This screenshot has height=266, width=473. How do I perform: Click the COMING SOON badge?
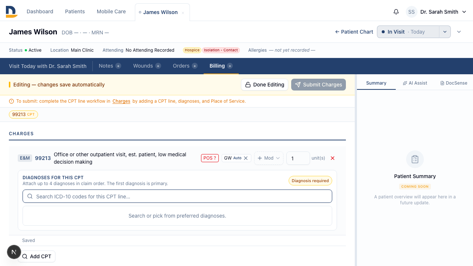[415, 187]
